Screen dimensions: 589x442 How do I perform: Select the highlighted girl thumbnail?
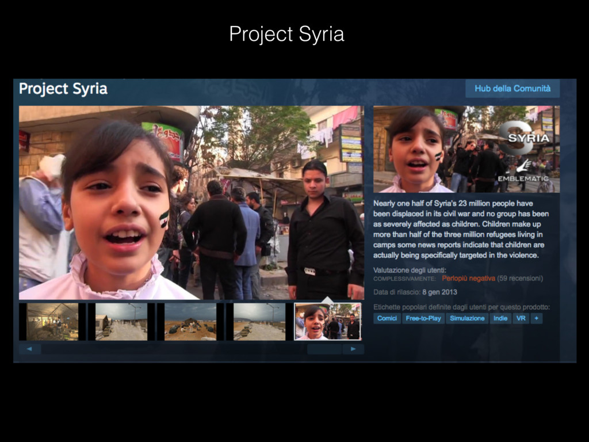tap(327, 322)
